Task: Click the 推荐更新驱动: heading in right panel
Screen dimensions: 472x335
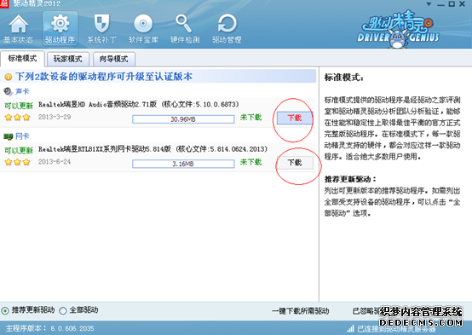Action: (350, 179)
